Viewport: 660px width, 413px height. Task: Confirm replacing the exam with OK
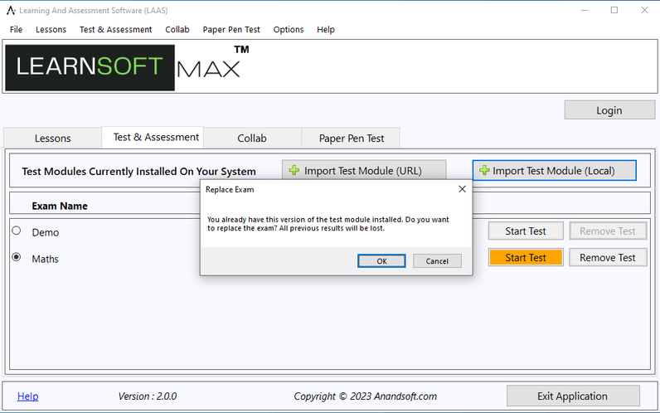(381, 260)
